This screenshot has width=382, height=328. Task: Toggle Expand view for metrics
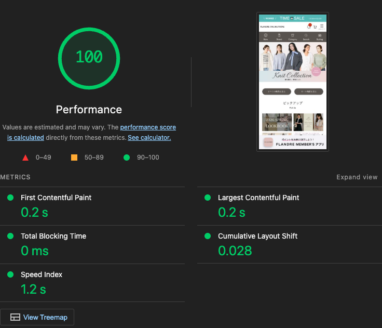point(357,177)
